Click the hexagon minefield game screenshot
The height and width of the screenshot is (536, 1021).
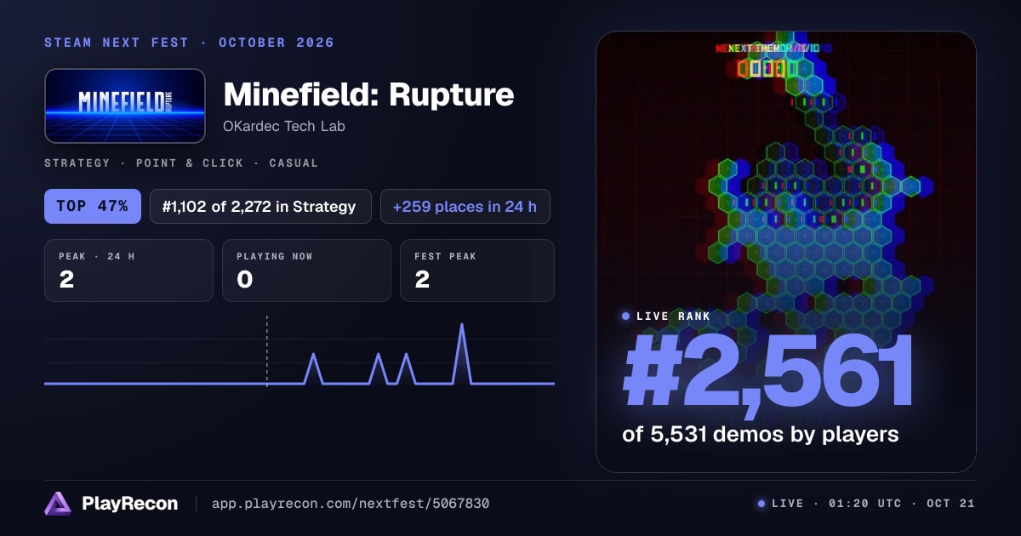[786, 252]
